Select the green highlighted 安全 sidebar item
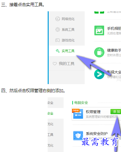 coord(55,114)
